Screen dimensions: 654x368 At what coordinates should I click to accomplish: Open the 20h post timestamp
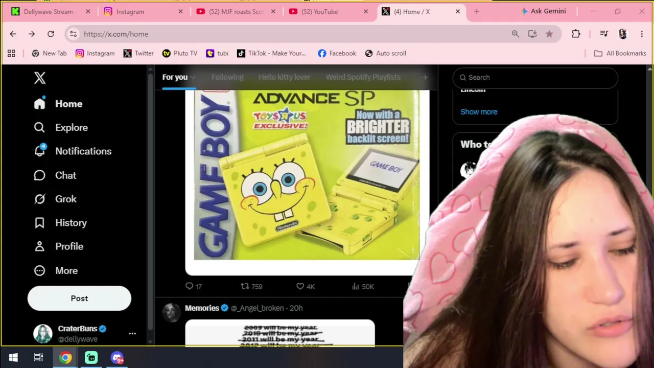point(296,308)
